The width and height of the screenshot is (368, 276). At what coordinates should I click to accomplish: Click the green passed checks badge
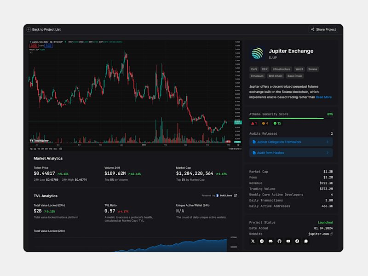click(x=277, y=123)
